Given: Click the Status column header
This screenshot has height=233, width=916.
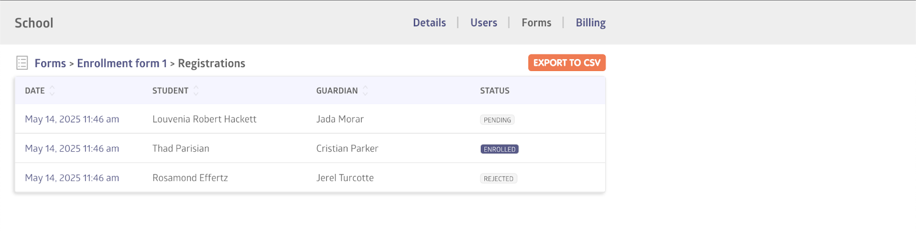Looking at the screenshot, I should pos(495,90).
